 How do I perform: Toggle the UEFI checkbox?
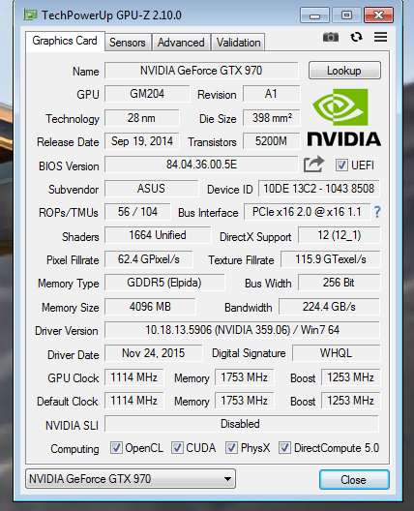341,165
